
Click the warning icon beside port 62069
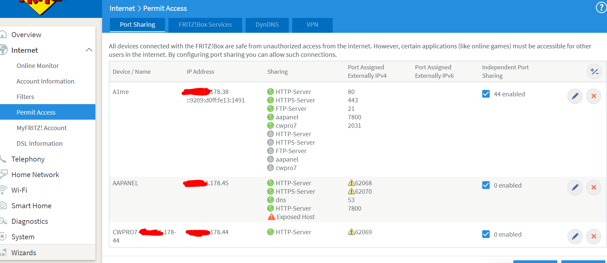pyautogui.click(x=351, y=232)
